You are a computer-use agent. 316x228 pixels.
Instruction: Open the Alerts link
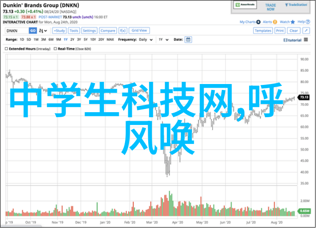(x=267, y=22)
